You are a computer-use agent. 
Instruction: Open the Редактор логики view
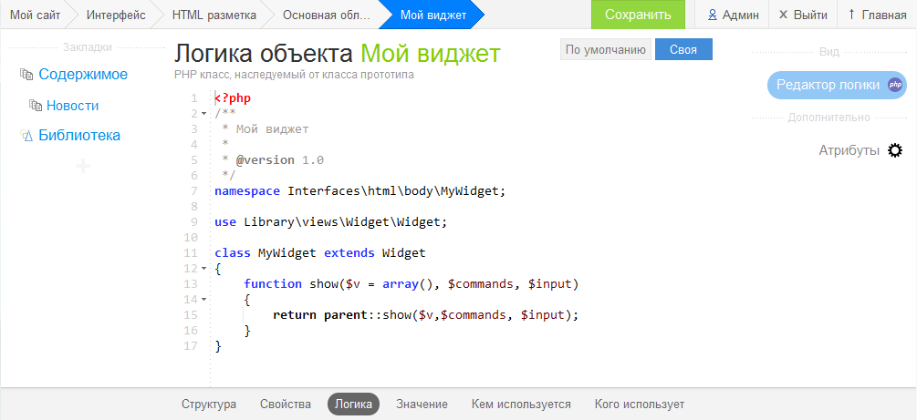tap(837, 86)
